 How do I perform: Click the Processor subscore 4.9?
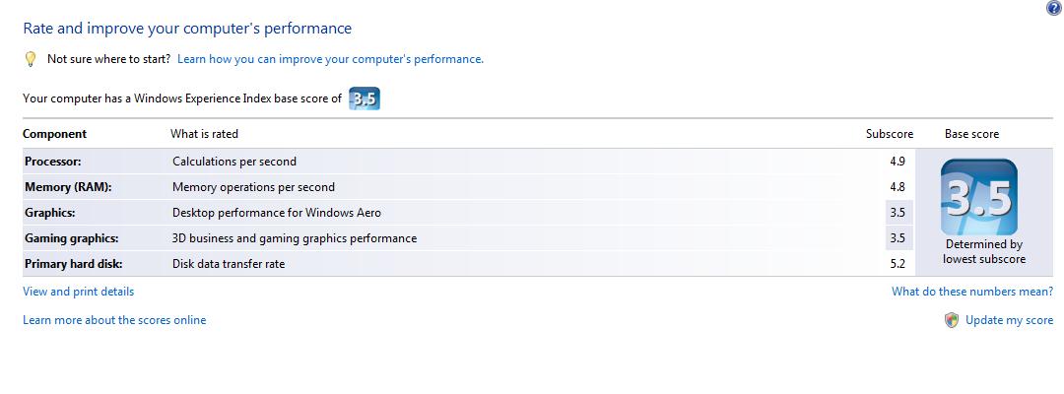898,162
